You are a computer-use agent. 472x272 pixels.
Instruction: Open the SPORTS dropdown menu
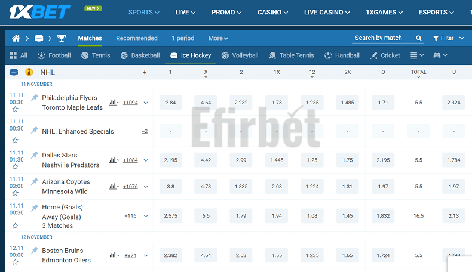143,13
